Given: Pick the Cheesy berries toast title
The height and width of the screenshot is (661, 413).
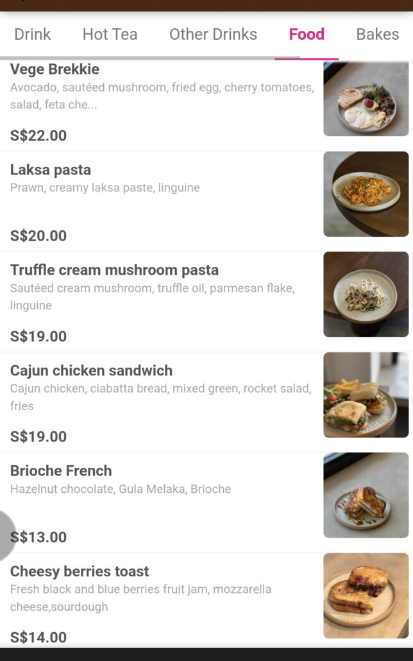Looking at the screenshot, I should [80, 572].
